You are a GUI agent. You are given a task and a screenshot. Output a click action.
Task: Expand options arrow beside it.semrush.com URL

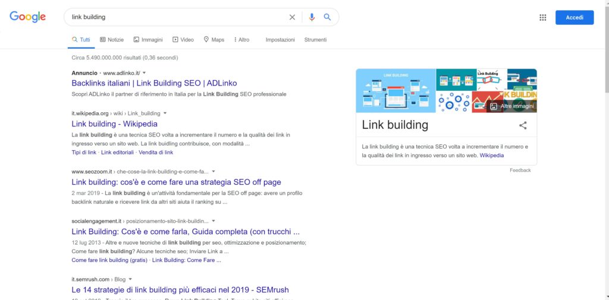point(130,279)
